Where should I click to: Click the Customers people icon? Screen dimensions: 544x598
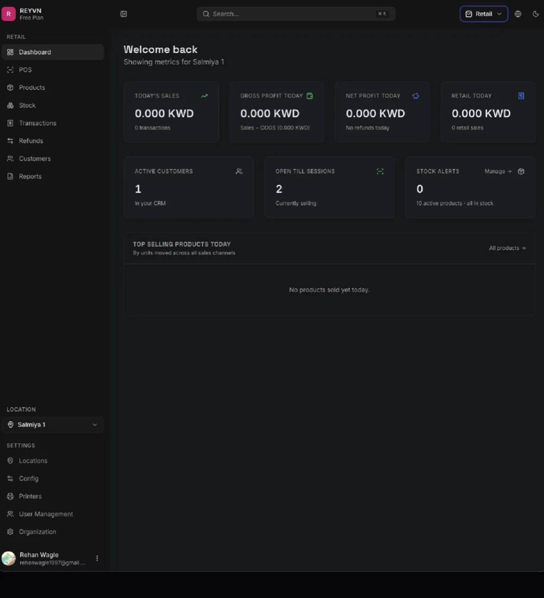10,159
